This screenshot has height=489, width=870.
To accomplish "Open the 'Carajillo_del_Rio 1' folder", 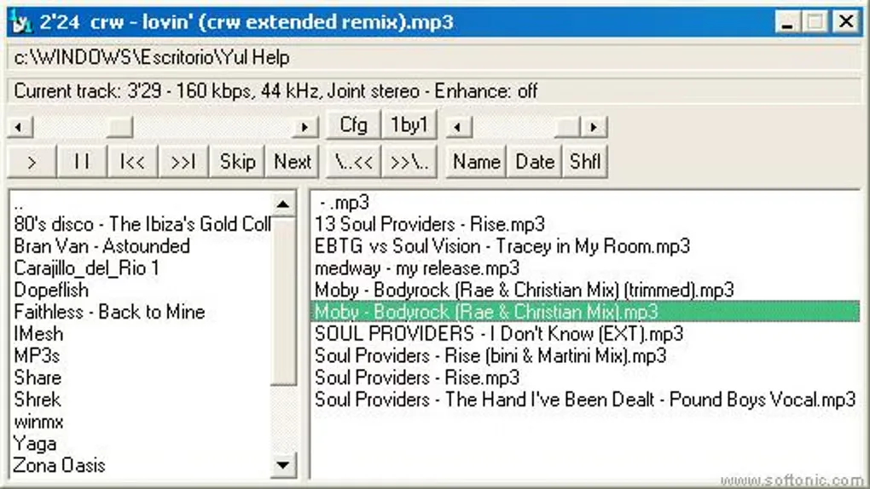I will click(86, 268).
